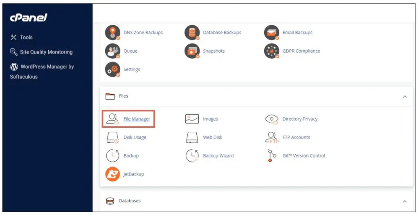Viewport: 418px width, 215px height.
Task: Click the cPanel logo
Action: (29, 18)
